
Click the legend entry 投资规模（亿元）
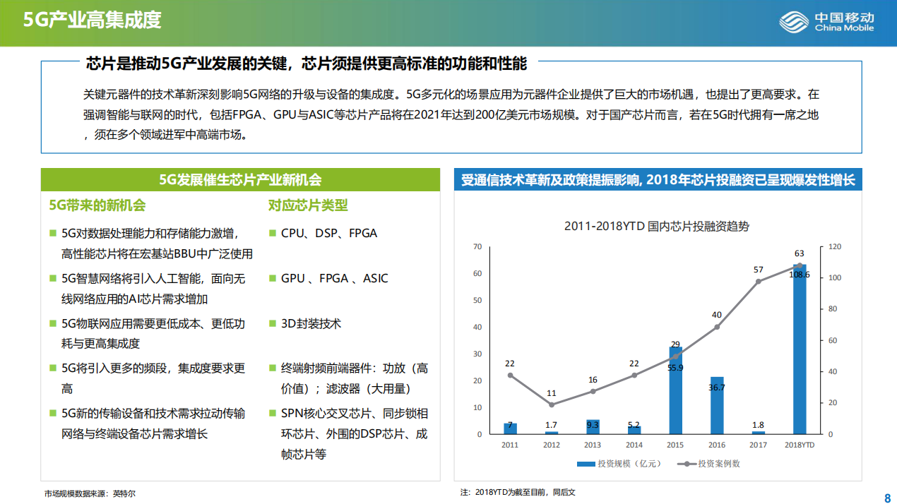[618, 464]
